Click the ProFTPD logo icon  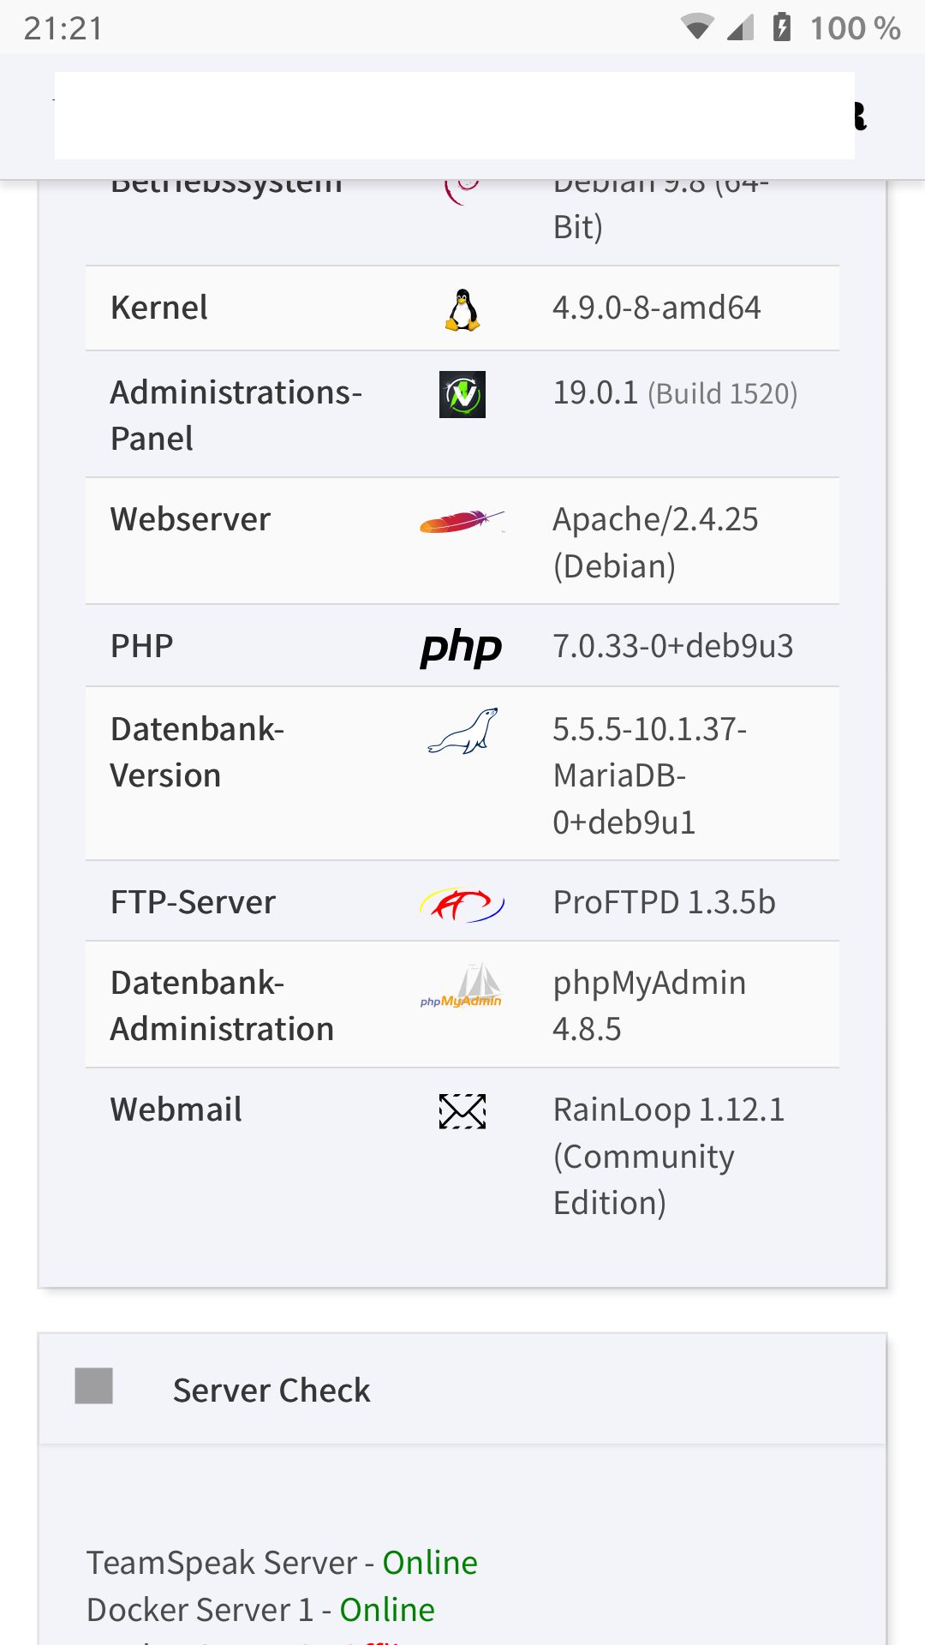(x=462, y=904)
